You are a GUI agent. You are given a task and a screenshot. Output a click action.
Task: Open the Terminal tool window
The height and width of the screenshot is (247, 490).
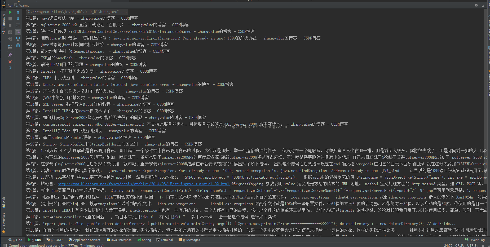pos(165,240)
